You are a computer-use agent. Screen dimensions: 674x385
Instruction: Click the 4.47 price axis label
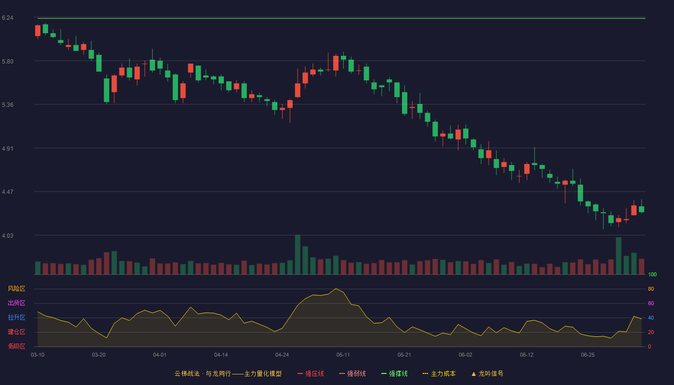point(8,192)
